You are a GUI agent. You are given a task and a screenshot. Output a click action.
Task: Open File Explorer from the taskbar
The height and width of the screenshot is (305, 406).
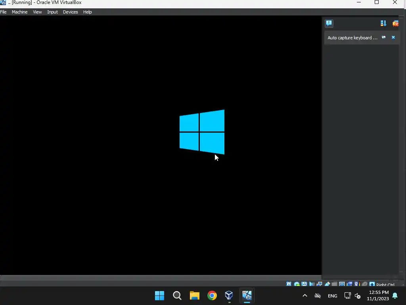click(x=194, y=295)
